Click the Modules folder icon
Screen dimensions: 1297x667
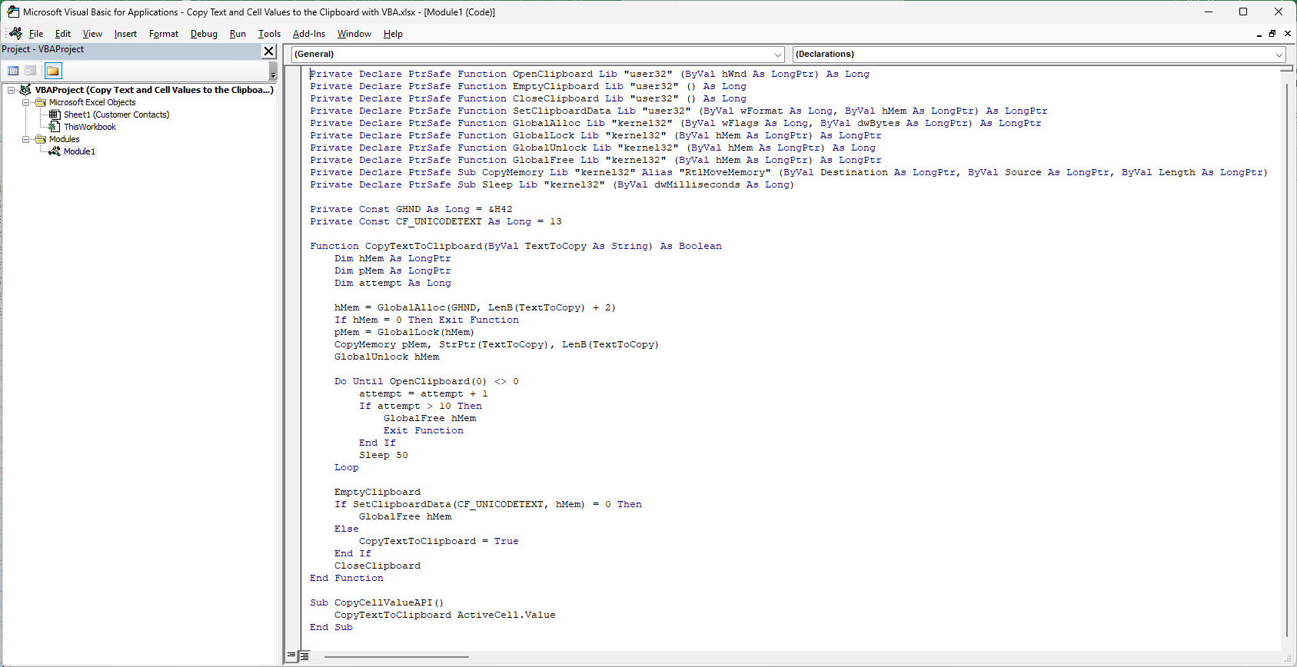(41, 139)
